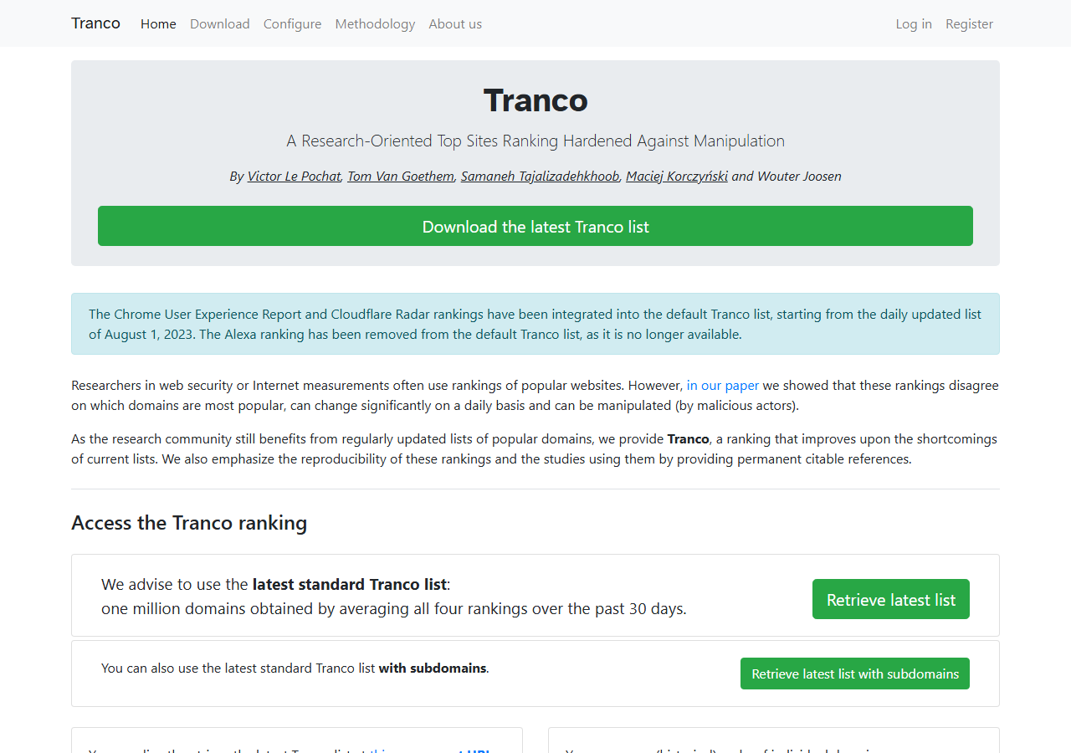Click the Tranco brand logo in navbar

95,23
